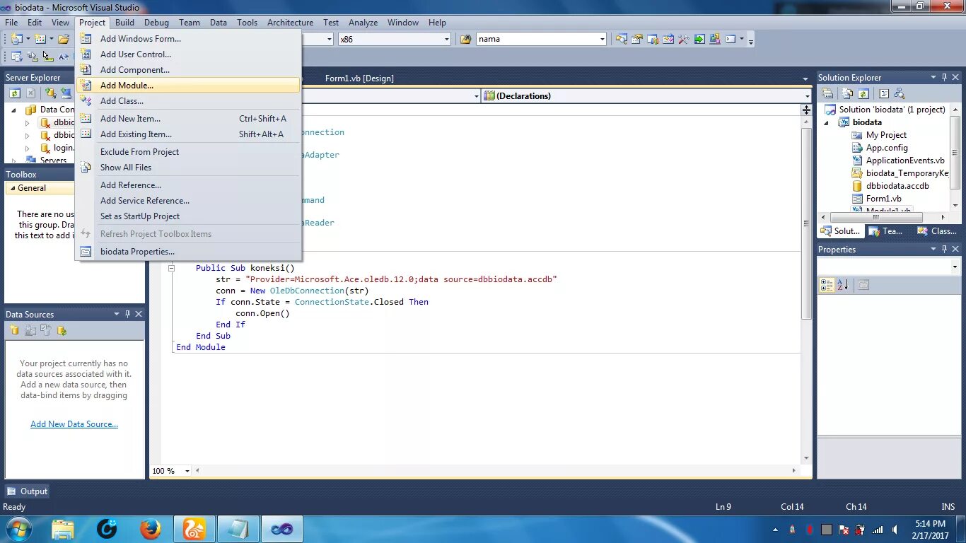Click Properties icon in Solution Explorer toolbar
Image resolution: width=966 pixels, height=543 pixels.
827,93
